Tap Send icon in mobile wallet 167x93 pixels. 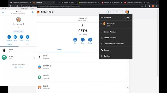click(x=21, y=37)
